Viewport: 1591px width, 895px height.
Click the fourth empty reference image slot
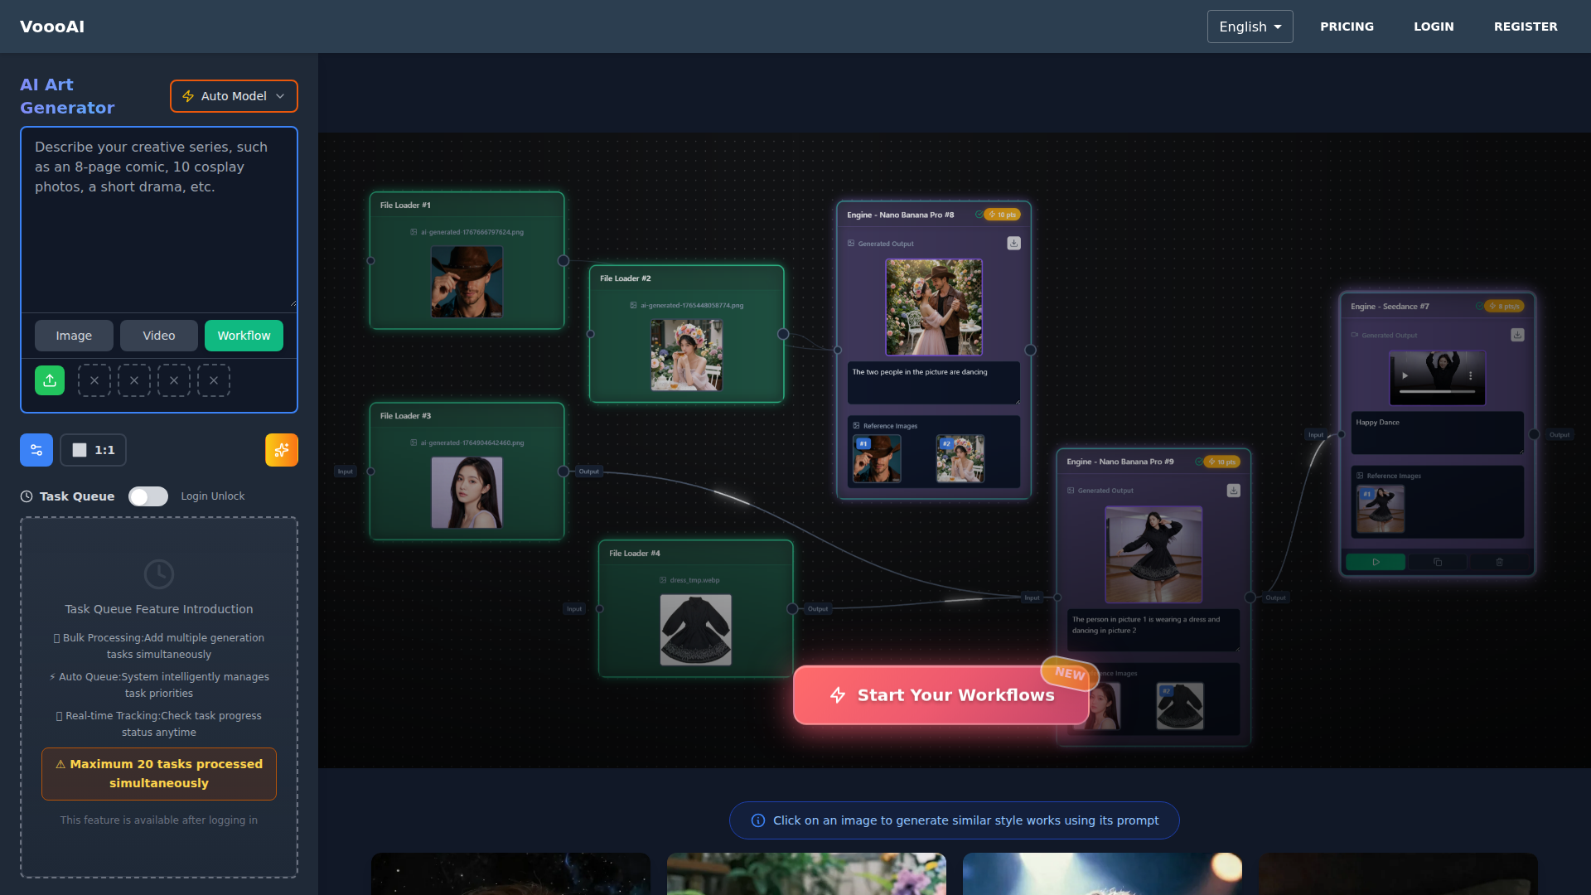(x=214, y=380)
